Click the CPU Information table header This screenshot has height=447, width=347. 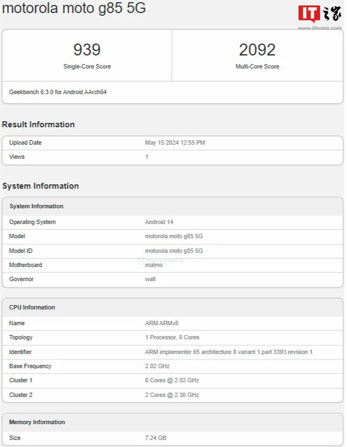[x=32, y=307]
